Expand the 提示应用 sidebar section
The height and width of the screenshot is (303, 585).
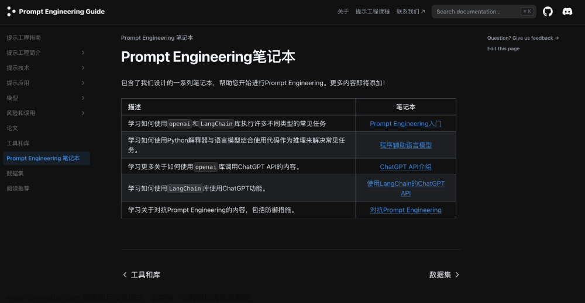point(83,83)
